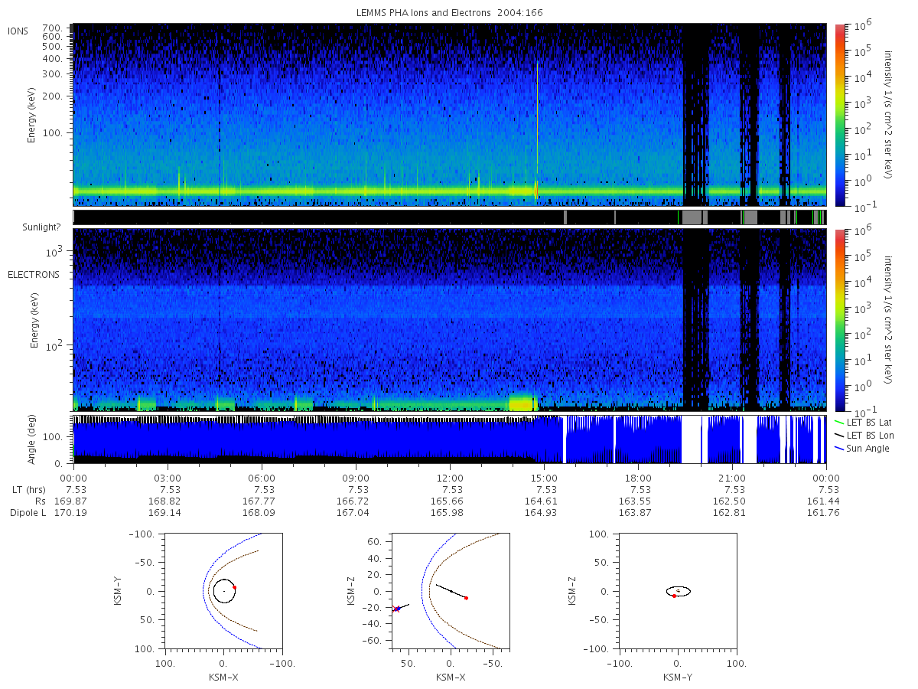Click the '700.' ion energy tick label
The width and height of the screenshot is (918, 689).
pos(52,27)
